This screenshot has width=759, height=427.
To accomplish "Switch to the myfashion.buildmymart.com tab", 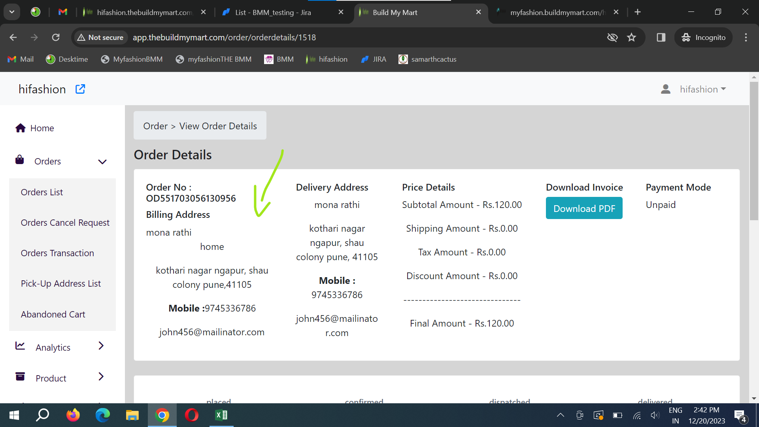I will [x=557, y=12].
